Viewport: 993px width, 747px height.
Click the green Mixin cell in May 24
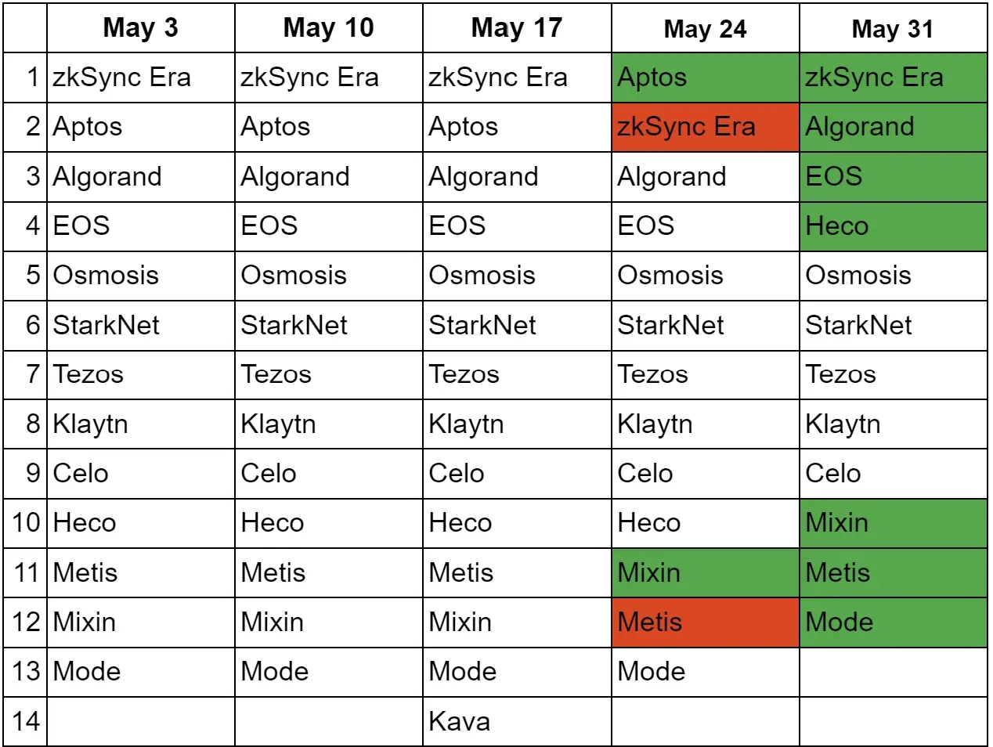pos(705,572)
